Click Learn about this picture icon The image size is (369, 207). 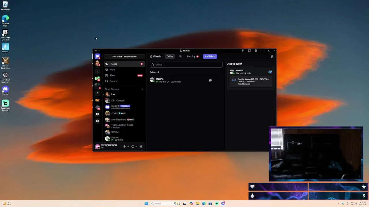(5, 77)
